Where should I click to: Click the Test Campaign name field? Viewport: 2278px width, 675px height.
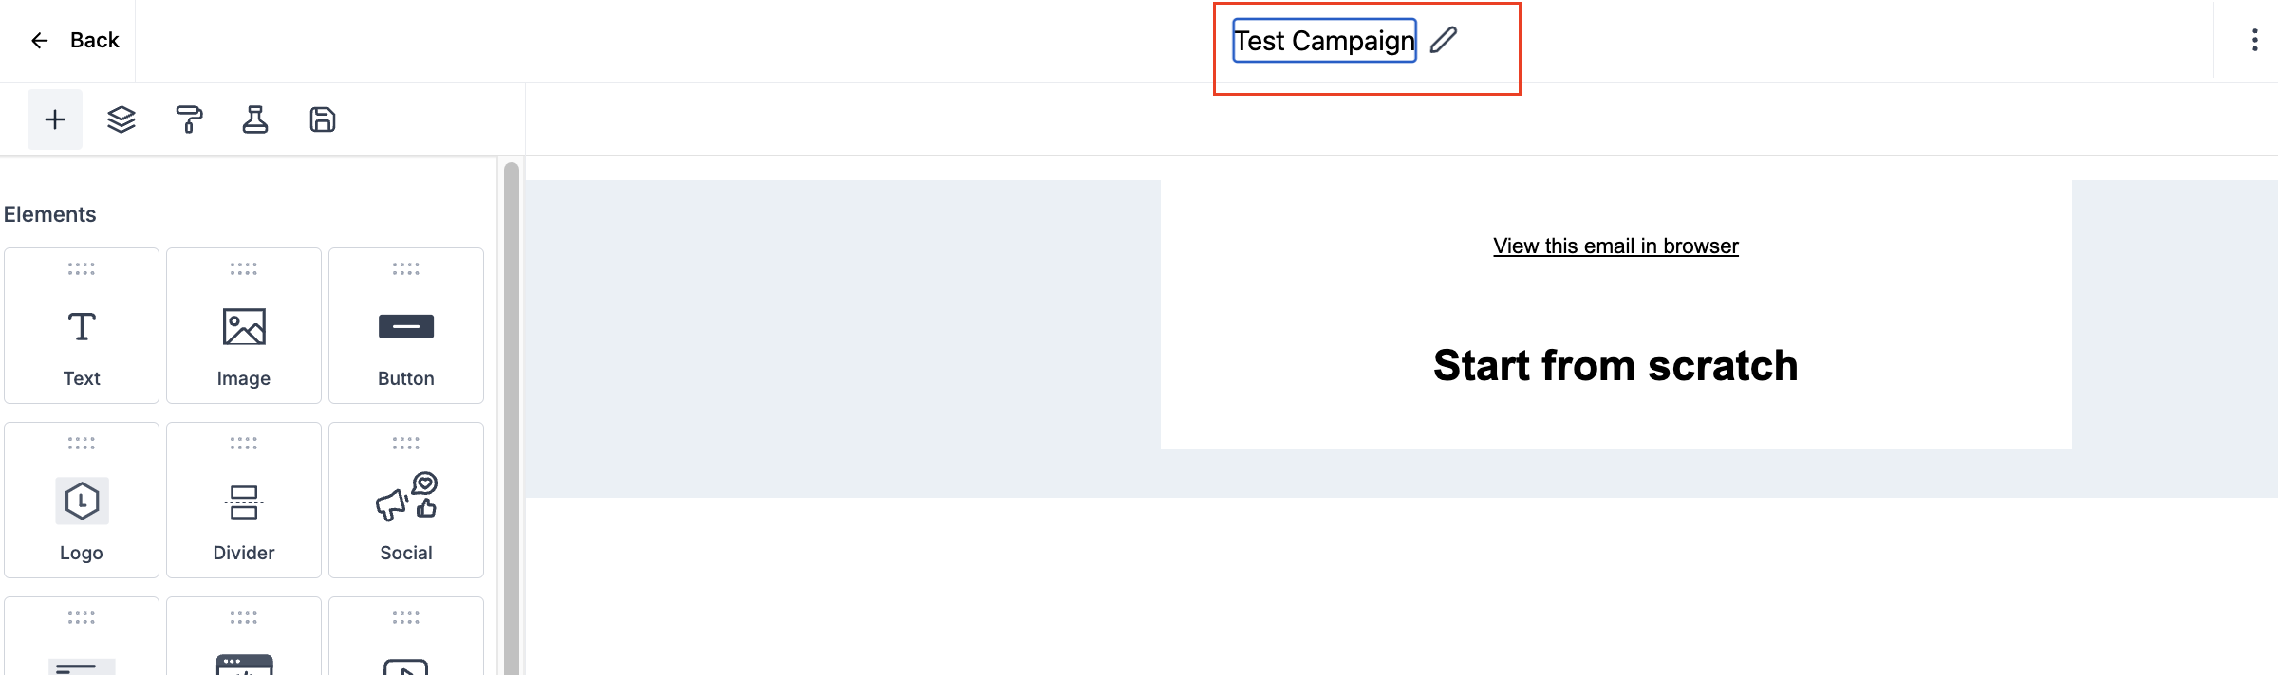(x=1324, y=41)
